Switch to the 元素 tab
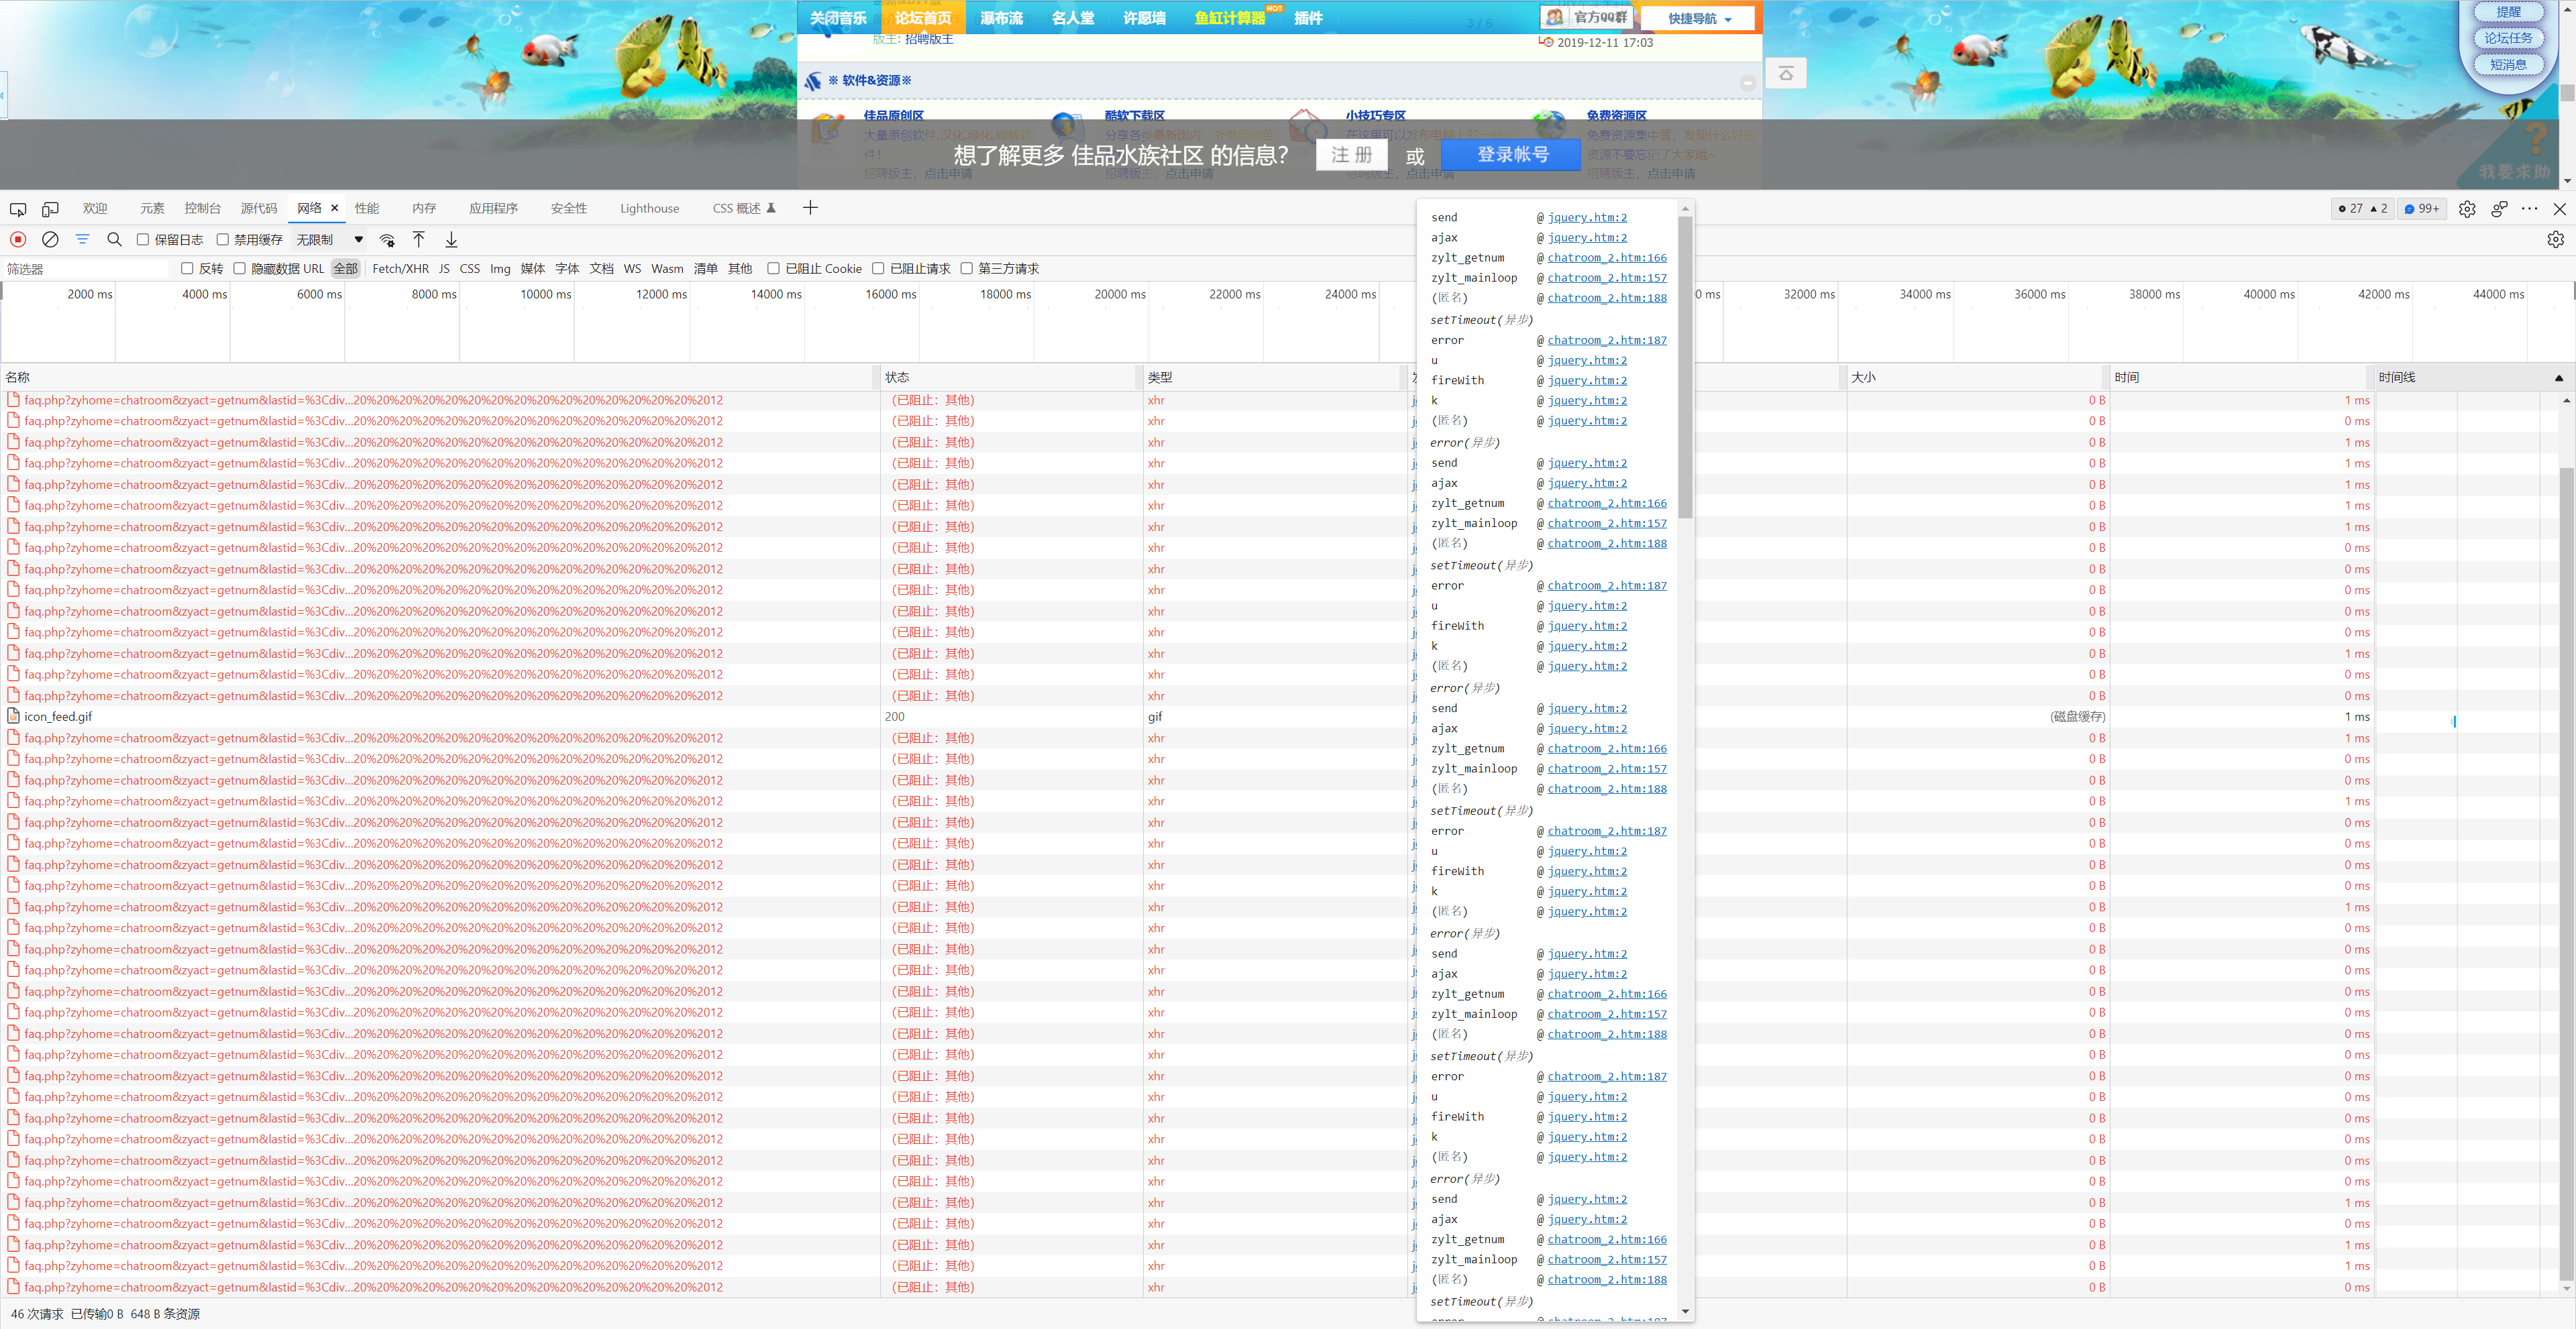This screenshot has height=1329, width=2576. click(152, 209)
